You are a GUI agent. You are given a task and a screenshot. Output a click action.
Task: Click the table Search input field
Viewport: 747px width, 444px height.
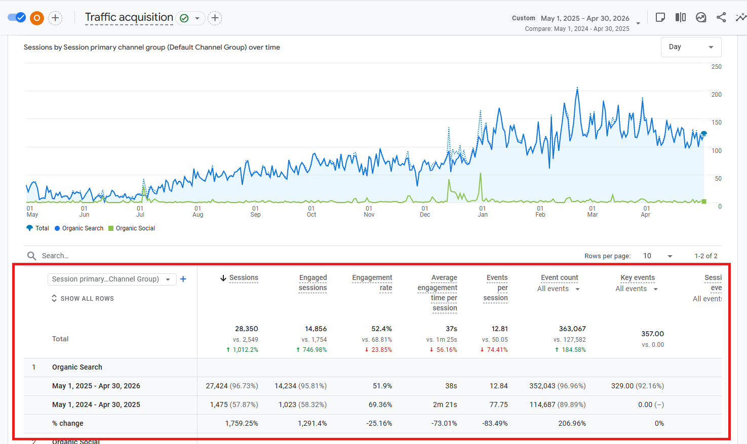[x=304, y=256]
